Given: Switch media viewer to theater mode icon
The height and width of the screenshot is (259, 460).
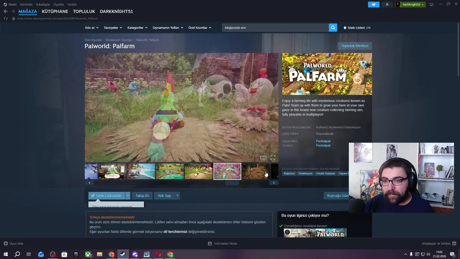Looking at the screenshot, I should 263,158.
